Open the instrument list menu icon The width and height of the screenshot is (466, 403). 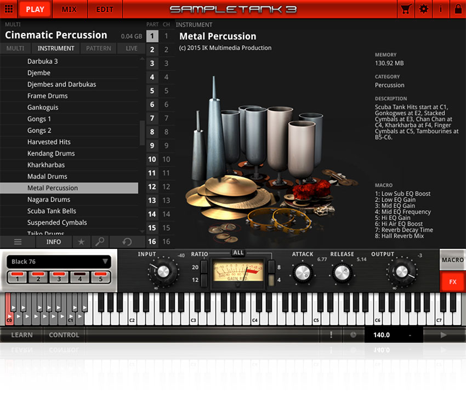pos(18,242)
